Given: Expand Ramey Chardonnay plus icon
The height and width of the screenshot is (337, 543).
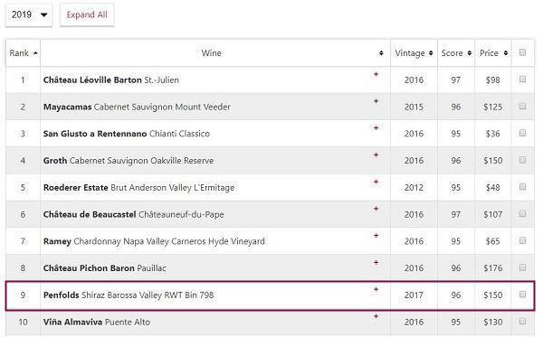Looking at the screenshot, I should coord(376,236).
